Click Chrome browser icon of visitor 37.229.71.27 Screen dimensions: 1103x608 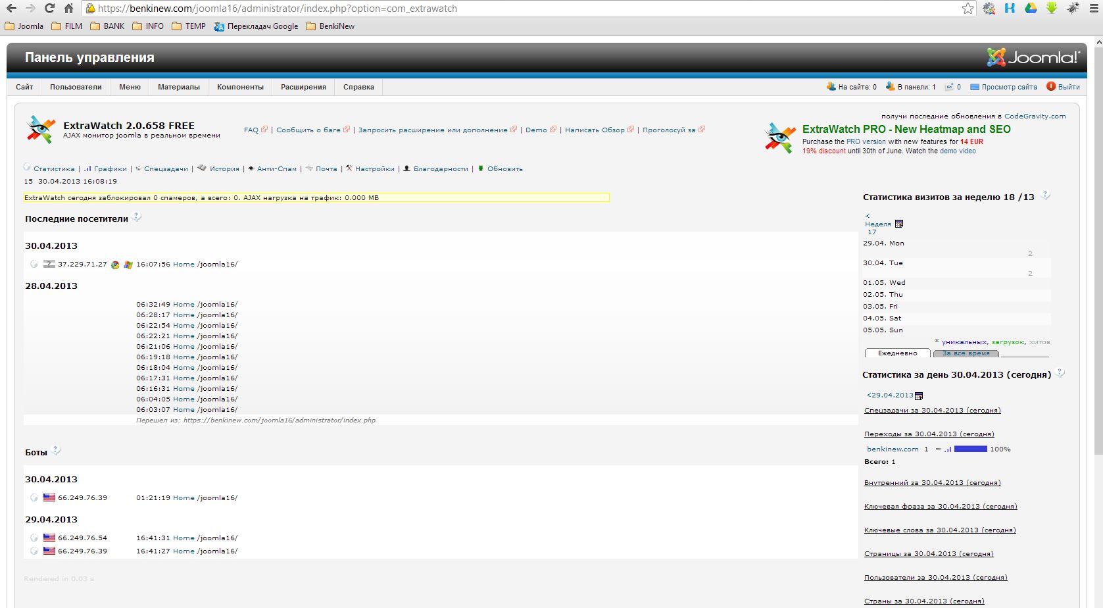tap(115, 265)
